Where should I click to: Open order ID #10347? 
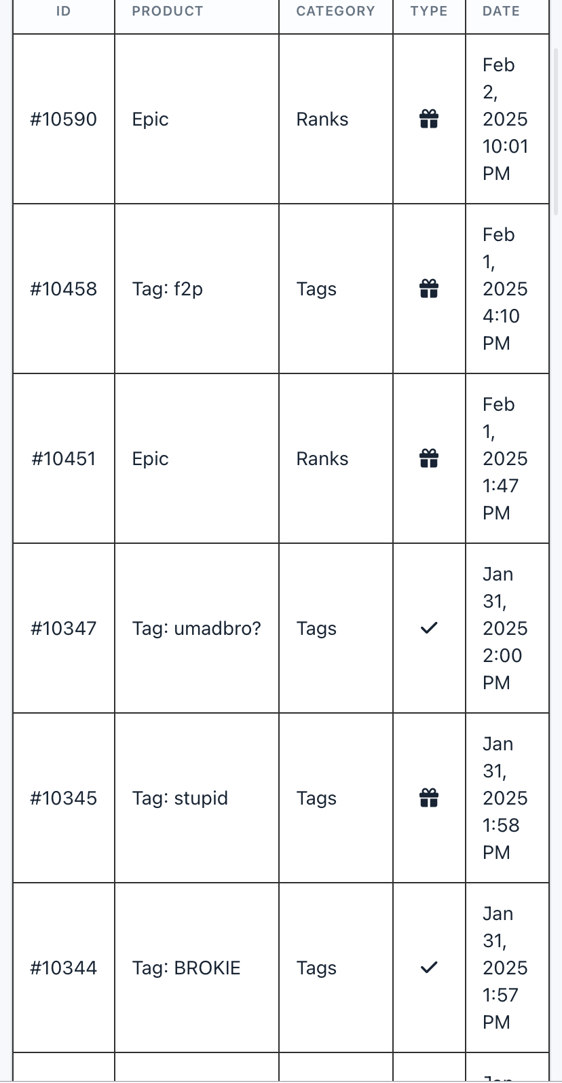click(64, 629)
